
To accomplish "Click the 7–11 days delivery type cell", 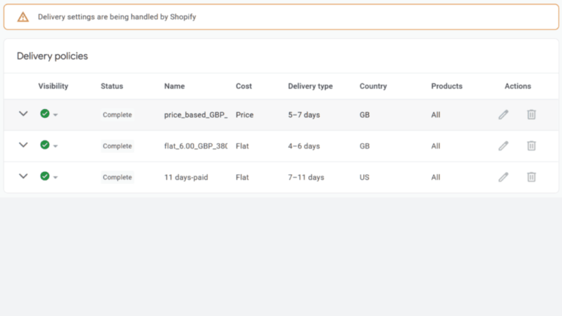I will click(306, 177).
